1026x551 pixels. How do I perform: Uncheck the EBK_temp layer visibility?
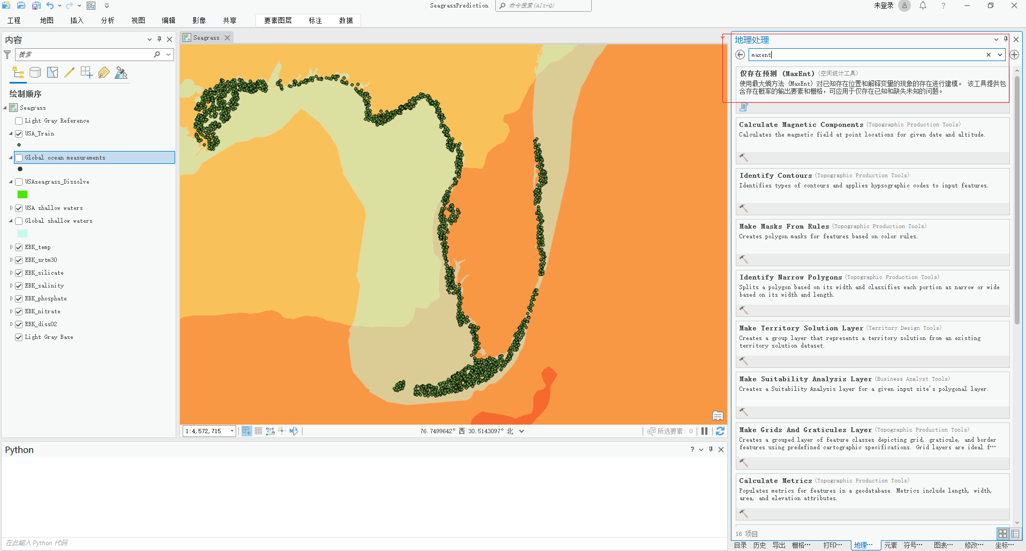[x=19, y=247]
